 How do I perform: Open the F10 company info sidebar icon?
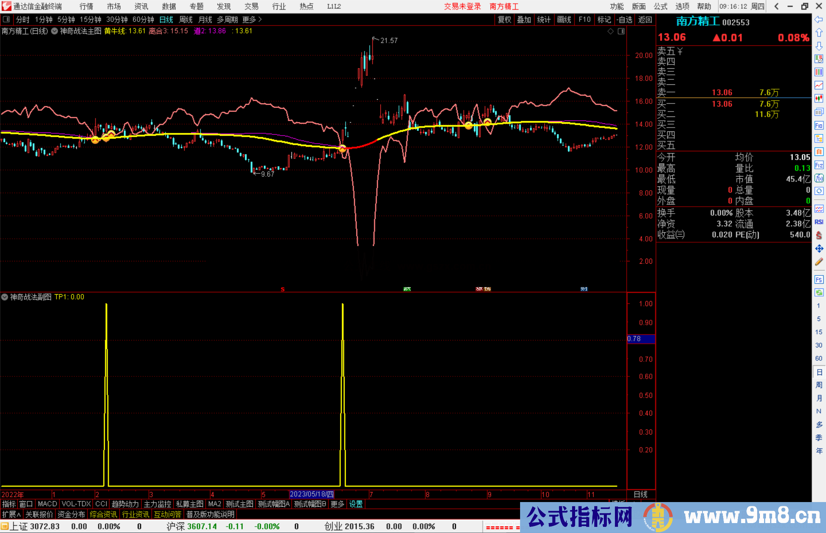pyautogui.click(x=819, y=125)
